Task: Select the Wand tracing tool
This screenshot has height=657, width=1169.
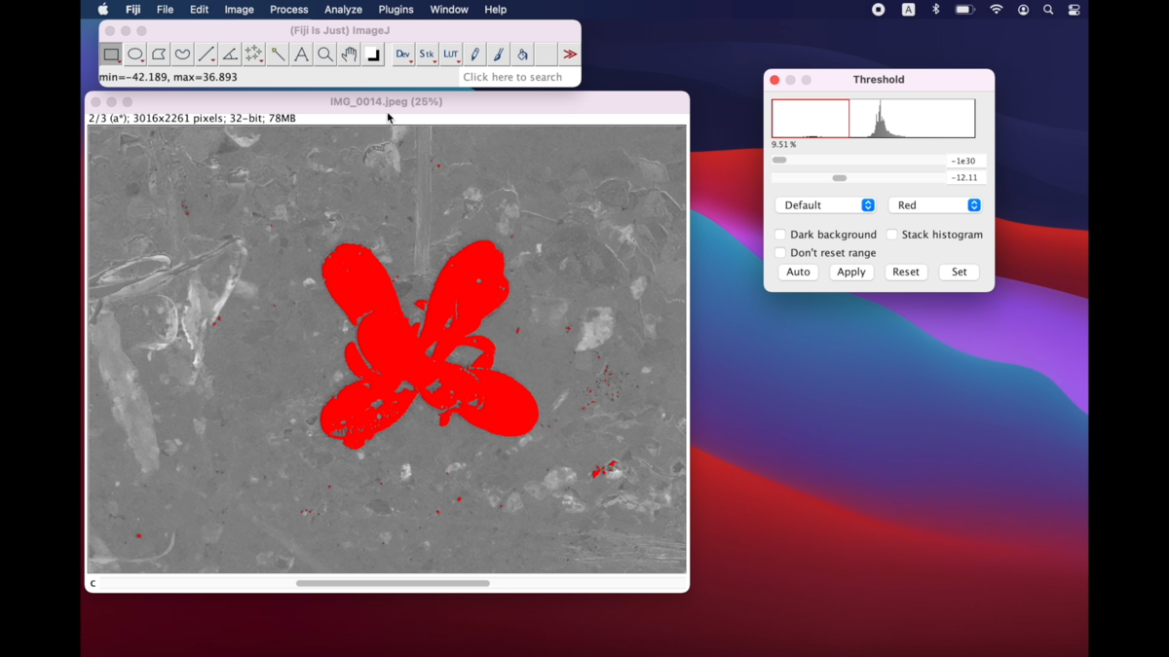Action: (278, 55)
